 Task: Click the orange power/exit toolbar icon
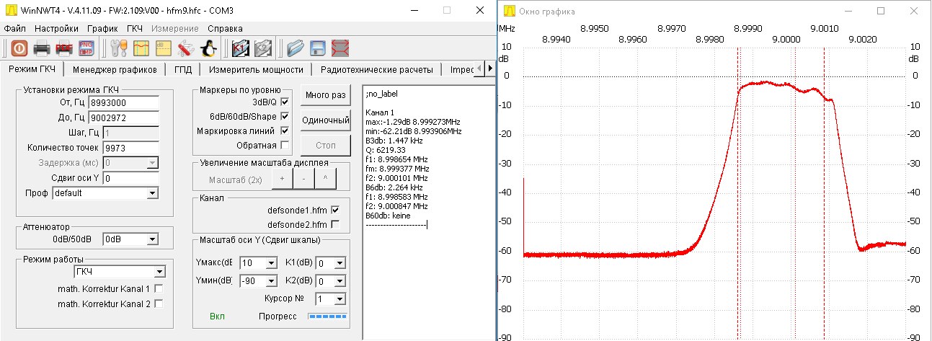click(19, 48)
